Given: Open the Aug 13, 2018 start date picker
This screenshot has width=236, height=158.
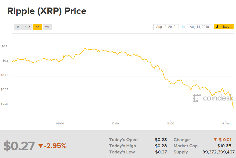Looking at the screenshot, I should [166, 27].
